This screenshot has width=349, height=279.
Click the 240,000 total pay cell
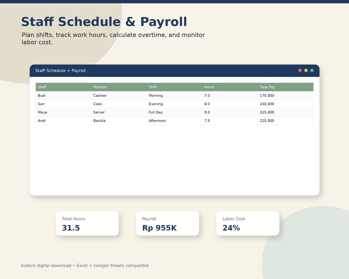286,104
